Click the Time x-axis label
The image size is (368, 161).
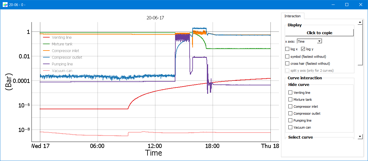[x=154, y=153]
